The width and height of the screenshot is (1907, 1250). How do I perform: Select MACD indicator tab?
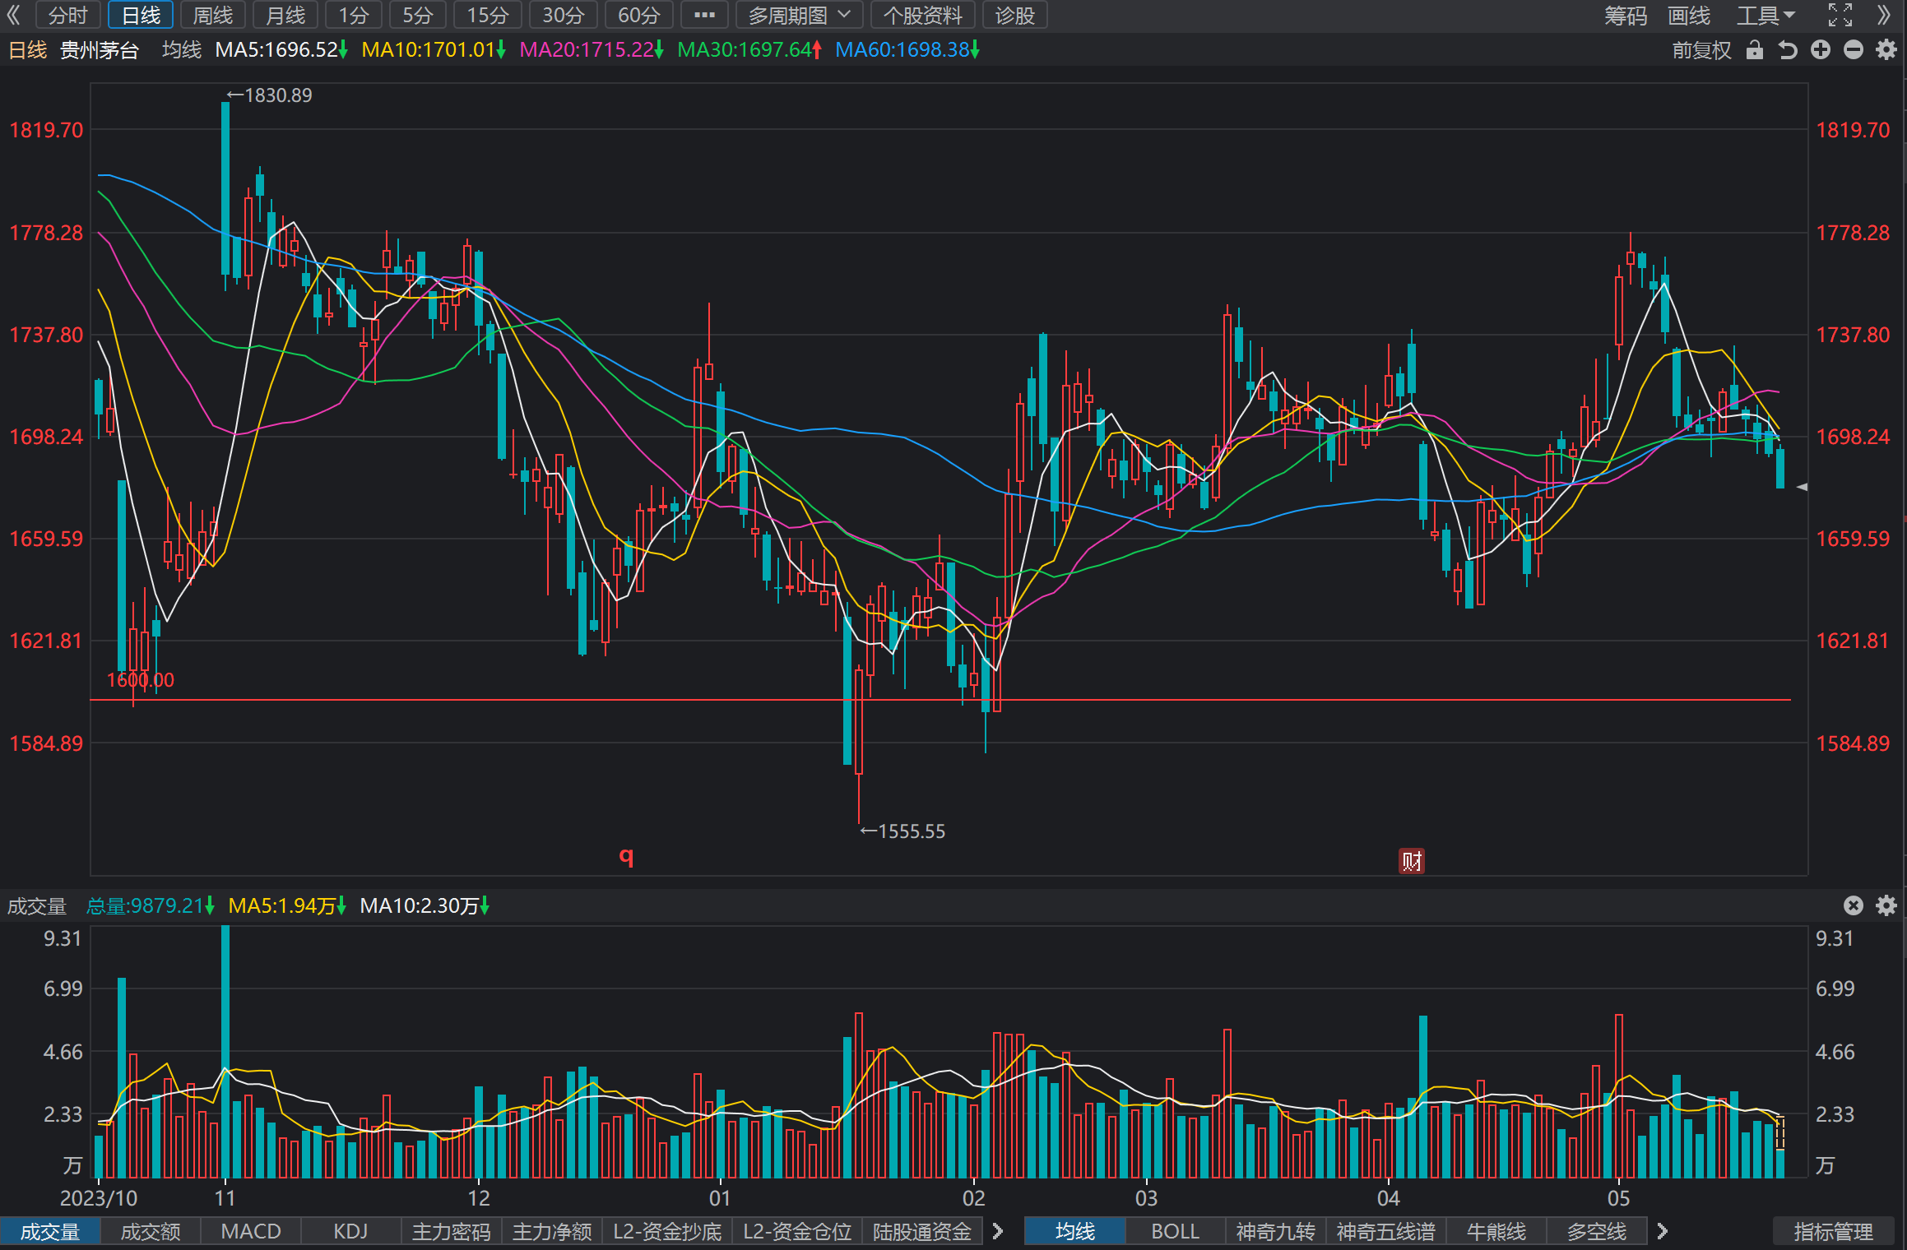point(251,1231)
